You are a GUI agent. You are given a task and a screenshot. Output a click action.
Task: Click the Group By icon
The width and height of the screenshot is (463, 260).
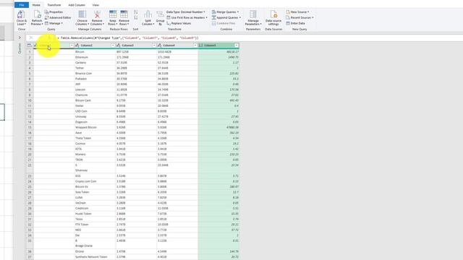tap(161, 14)
